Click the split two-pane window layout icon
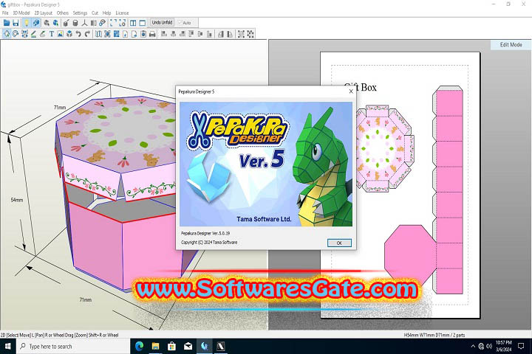Image resolution: width=532 pixels, height=354 pixels. [x=133, y=23]
